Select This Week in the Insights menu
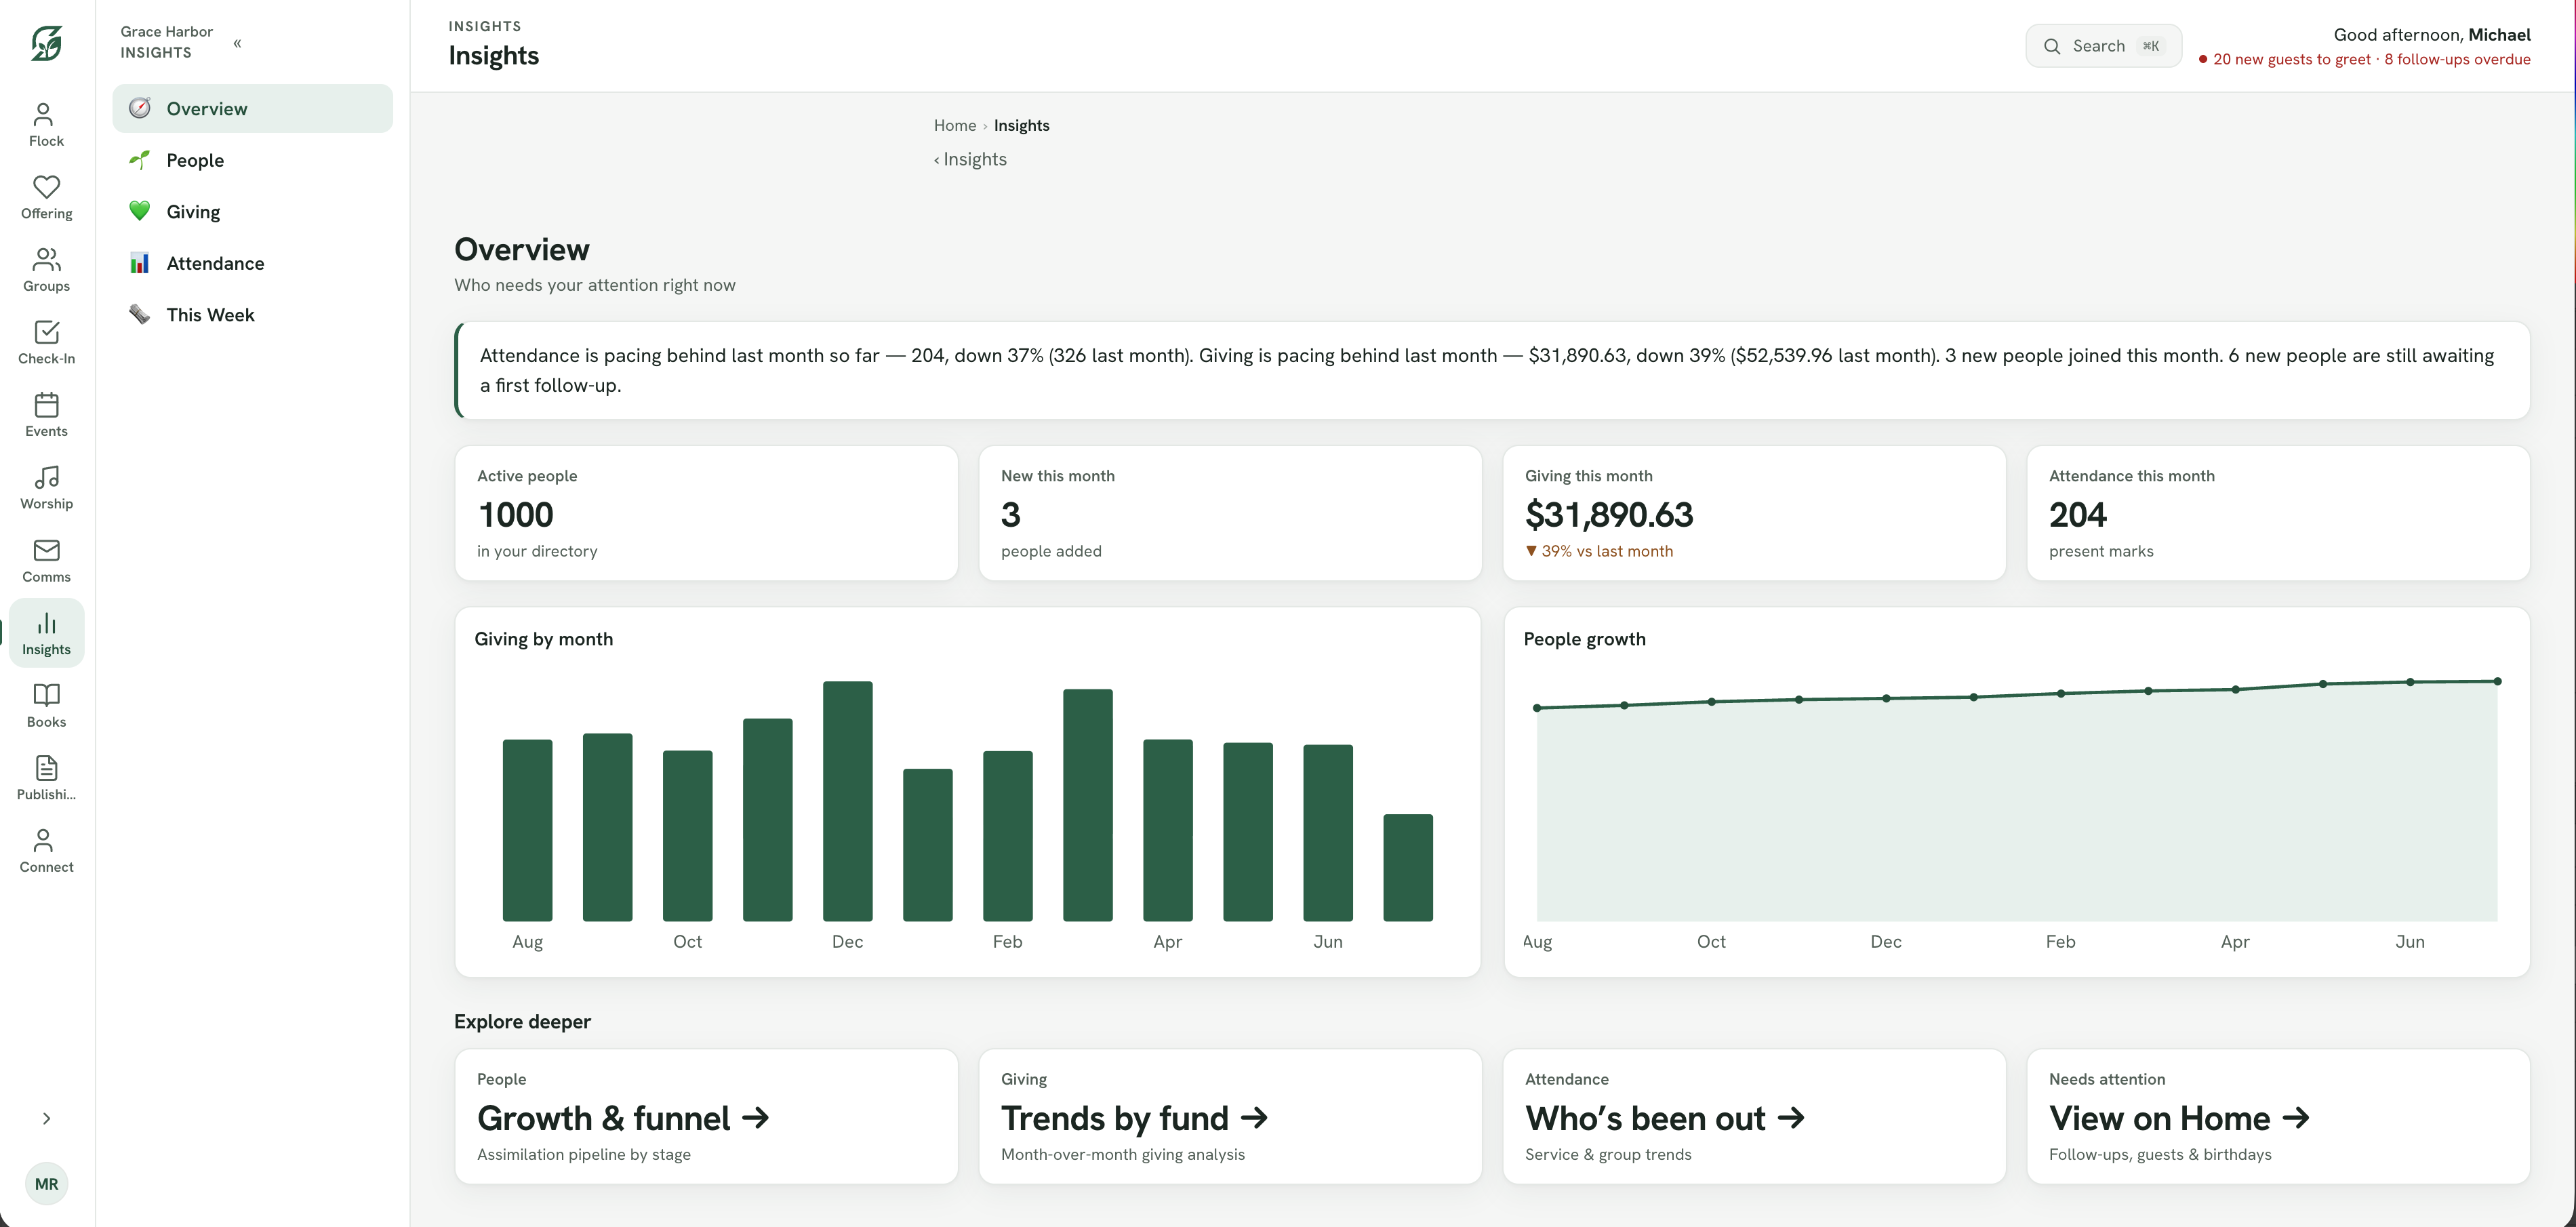 (x=252, y=314)
